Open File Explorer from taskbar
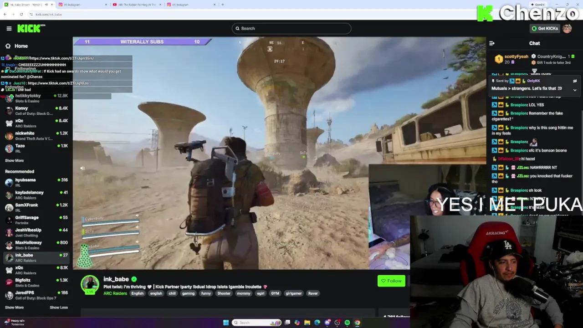 click(307, 323)
